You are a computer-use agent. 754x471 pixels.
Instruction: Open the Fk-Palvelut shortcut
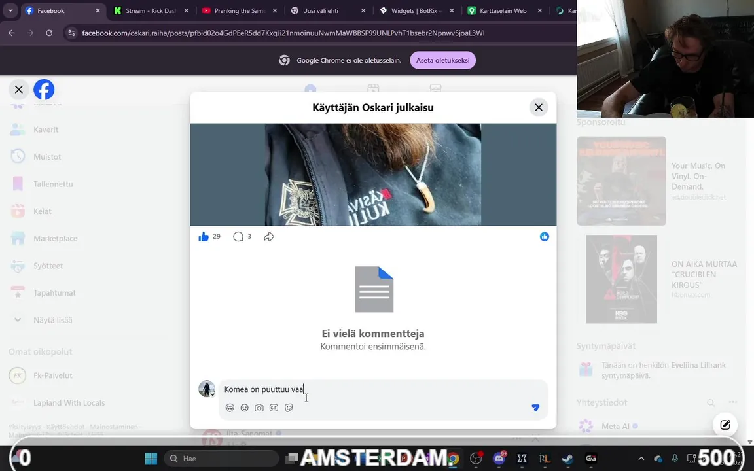pos(52,375)
